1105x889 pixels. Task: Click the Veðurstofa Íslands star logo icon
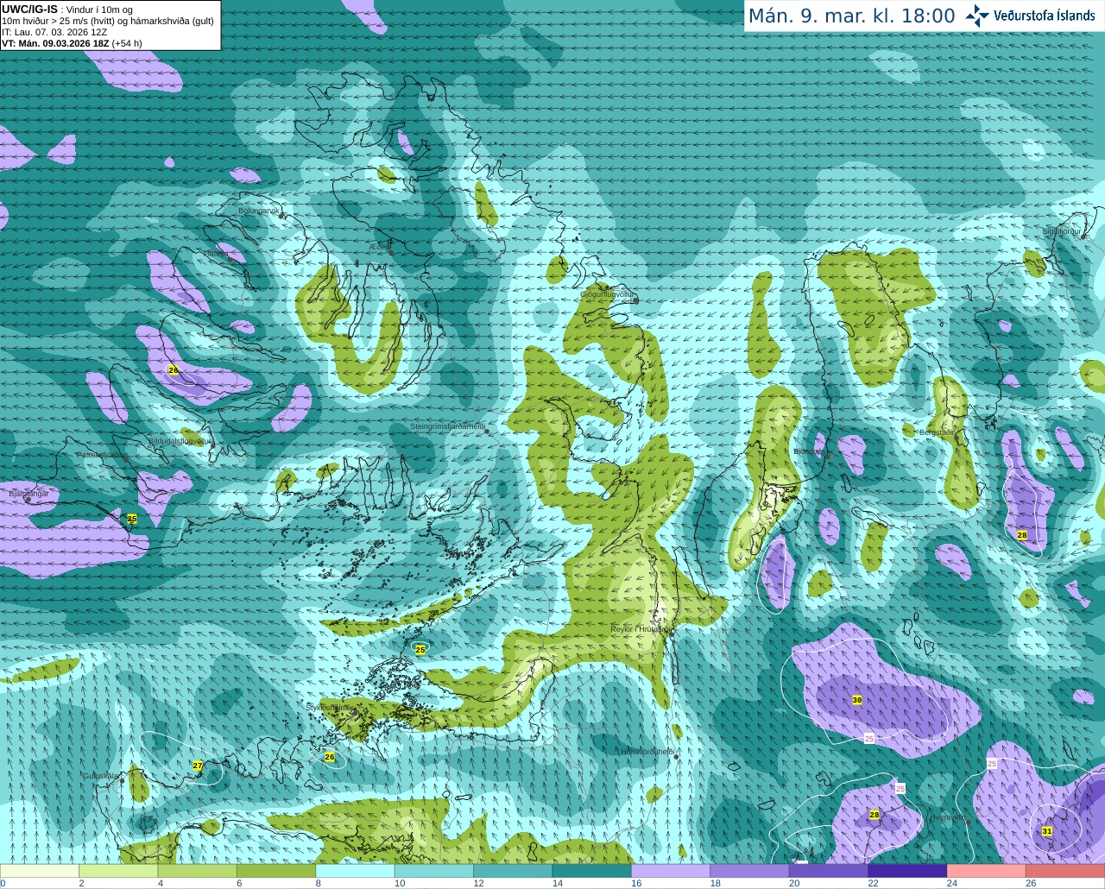[x=977, y=16]
